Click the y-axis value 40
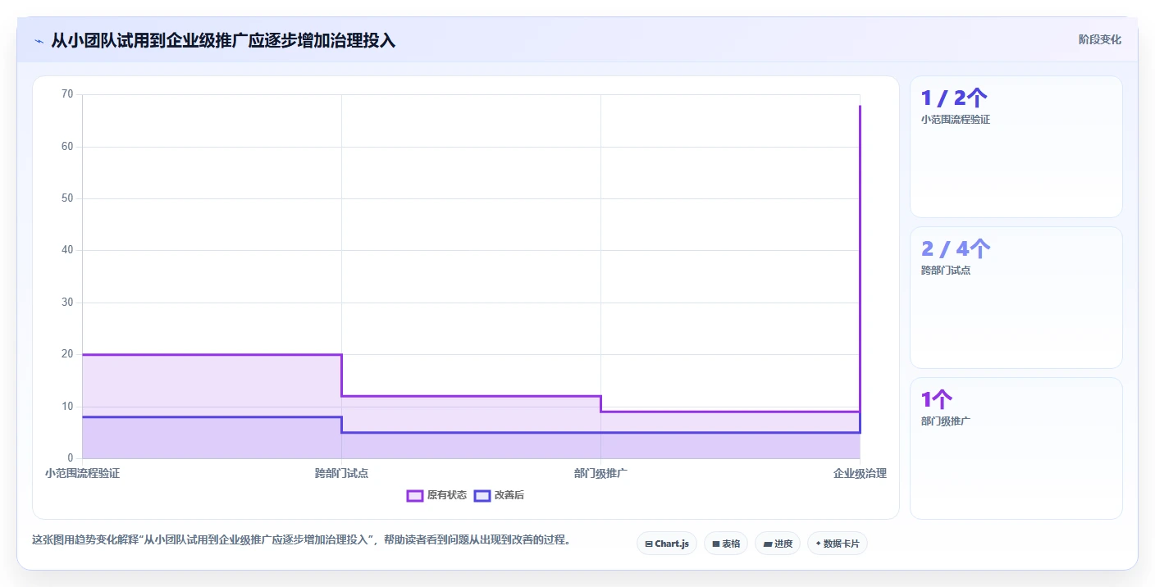 pyautogui.click(x=67, y=250)
